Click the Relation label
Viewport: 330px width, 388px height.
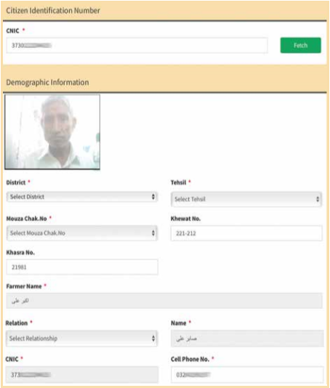coord(17,323)
